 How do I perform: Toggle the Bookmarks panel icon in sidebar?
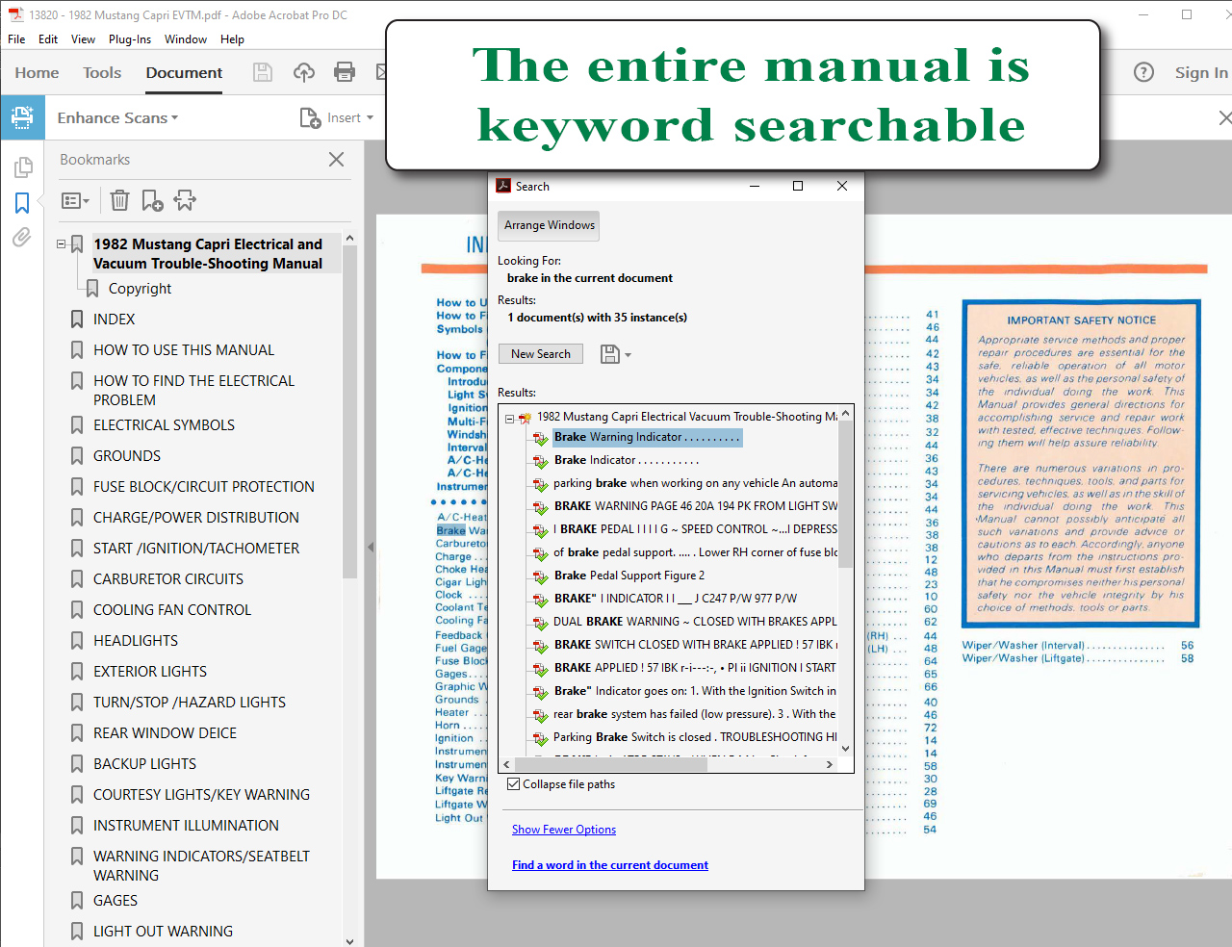(x=22, y=203)
